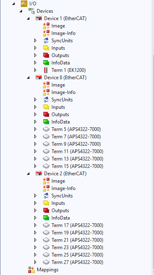This screenshot has width=154, height=275.
Task: Click the Term 27 (APS4322-7000) box icon
Action: 46,262
